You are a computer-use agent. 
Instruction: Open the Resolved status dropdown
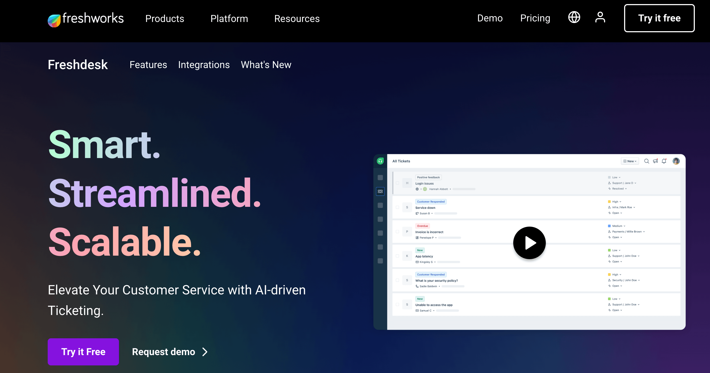[x=617, y=189]
